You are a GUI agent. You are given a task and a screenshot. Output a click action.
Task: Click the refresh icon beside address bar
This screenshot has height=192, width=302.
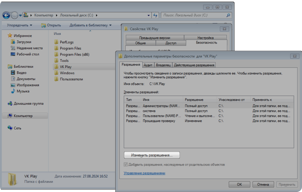(155, 15)
